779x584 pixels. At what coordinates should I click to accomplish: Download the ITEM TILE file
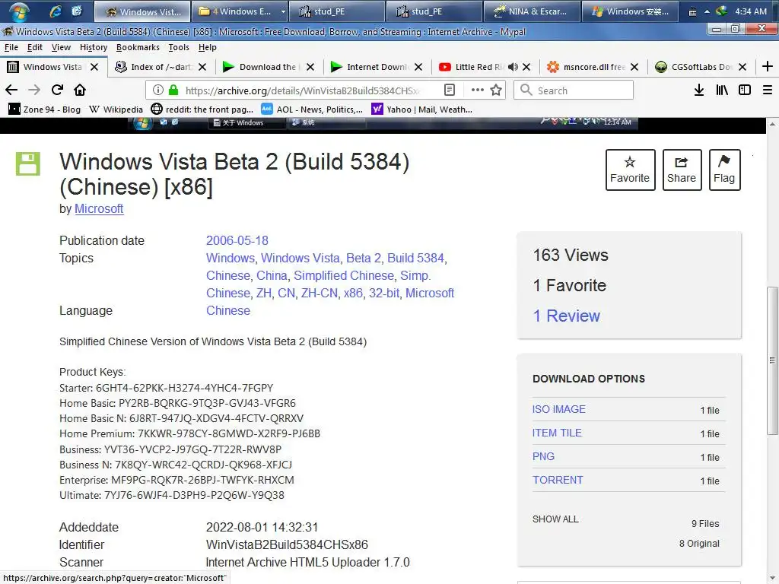click(557, 433)
